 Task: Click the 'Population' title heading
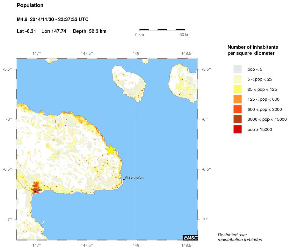click(30, 5)
